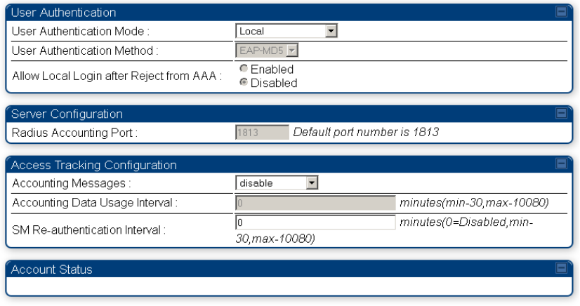Screen dimensions: 580x306
Task: Click the empty Account Status panel body
Action: pyautogui.click(x=289, y=286)
